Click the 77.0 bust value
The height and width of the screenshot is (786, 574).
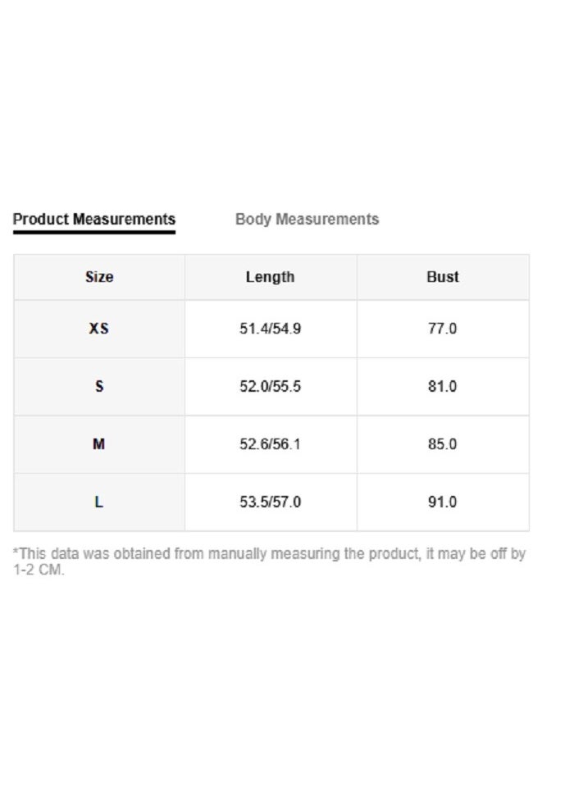[x=442, y=329]
